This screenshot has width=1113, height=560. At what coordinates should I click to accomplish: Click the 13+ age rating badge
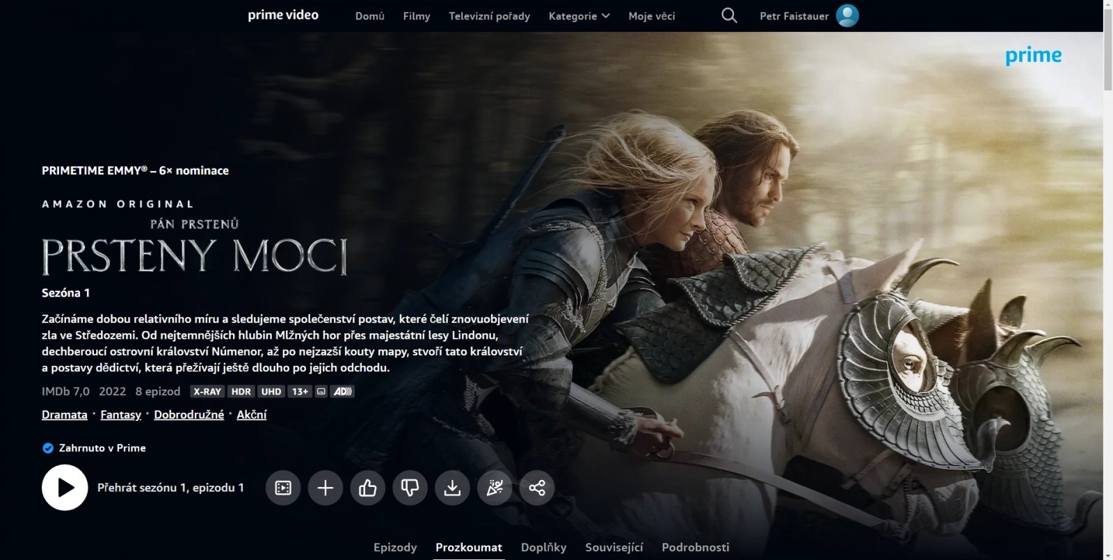point(300,392)
